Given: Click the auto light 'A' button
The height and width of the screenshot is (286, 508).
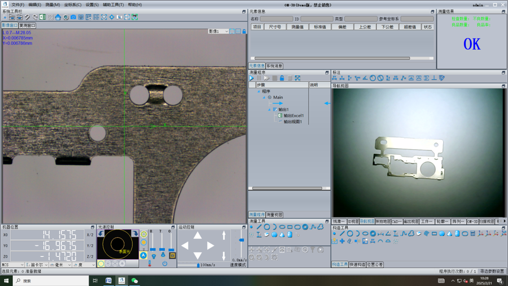Looking at the screenshot, I should point(143,255).
